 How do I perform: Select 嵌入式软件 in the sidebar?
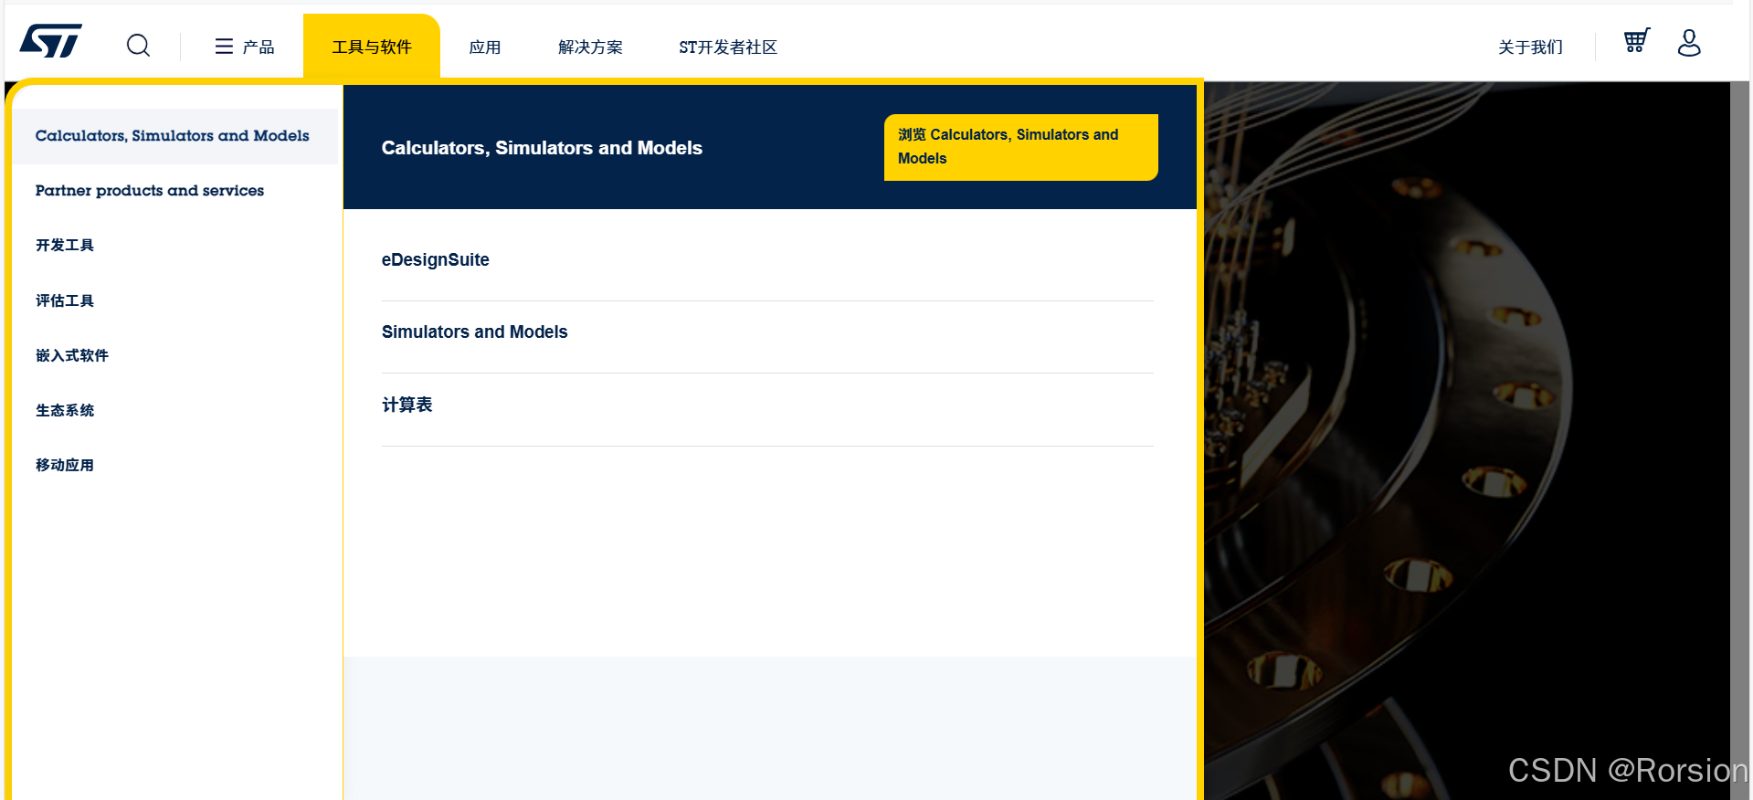tap(72, 355)
